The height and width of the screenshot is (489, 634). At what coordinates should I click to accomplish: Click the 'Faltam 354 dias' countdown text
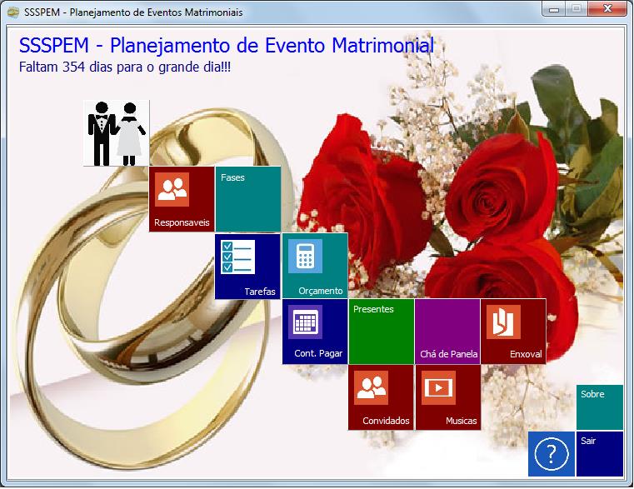click(125, 67)
